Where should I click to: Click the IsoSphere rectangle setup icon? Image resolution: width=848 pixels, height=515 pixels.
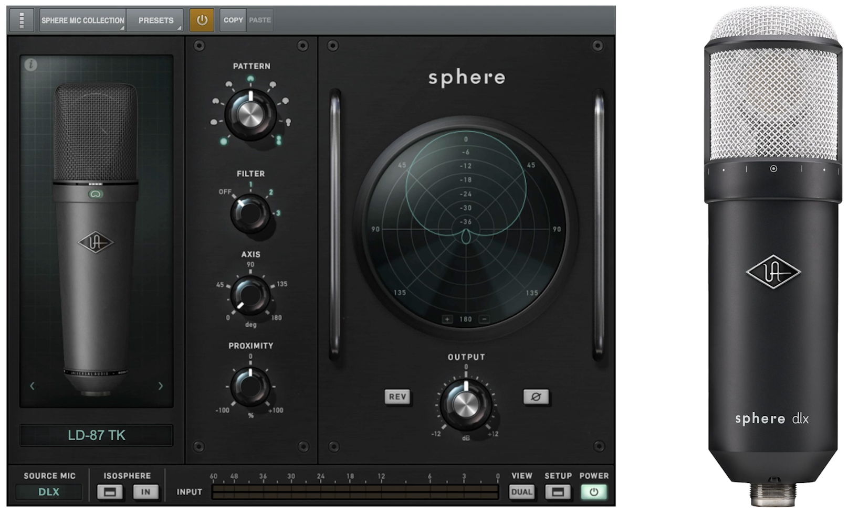click(110, 492)
